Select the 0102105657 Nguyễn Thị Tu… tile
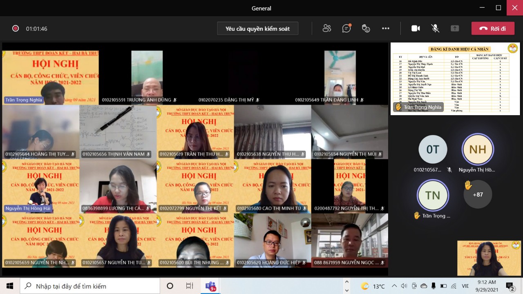Image resolution: width=523 pixels, height=294 pixels. point(118,241)
